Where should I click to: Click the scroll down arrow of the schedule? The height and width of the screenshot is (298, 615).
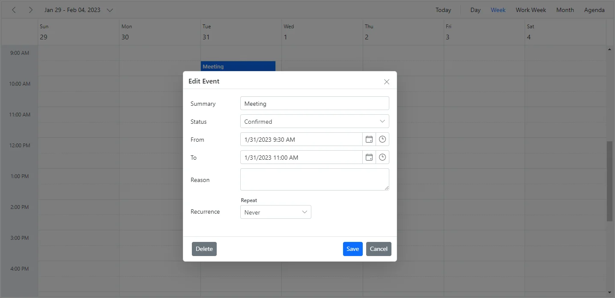pyautogui.click(x=609, y=292)
